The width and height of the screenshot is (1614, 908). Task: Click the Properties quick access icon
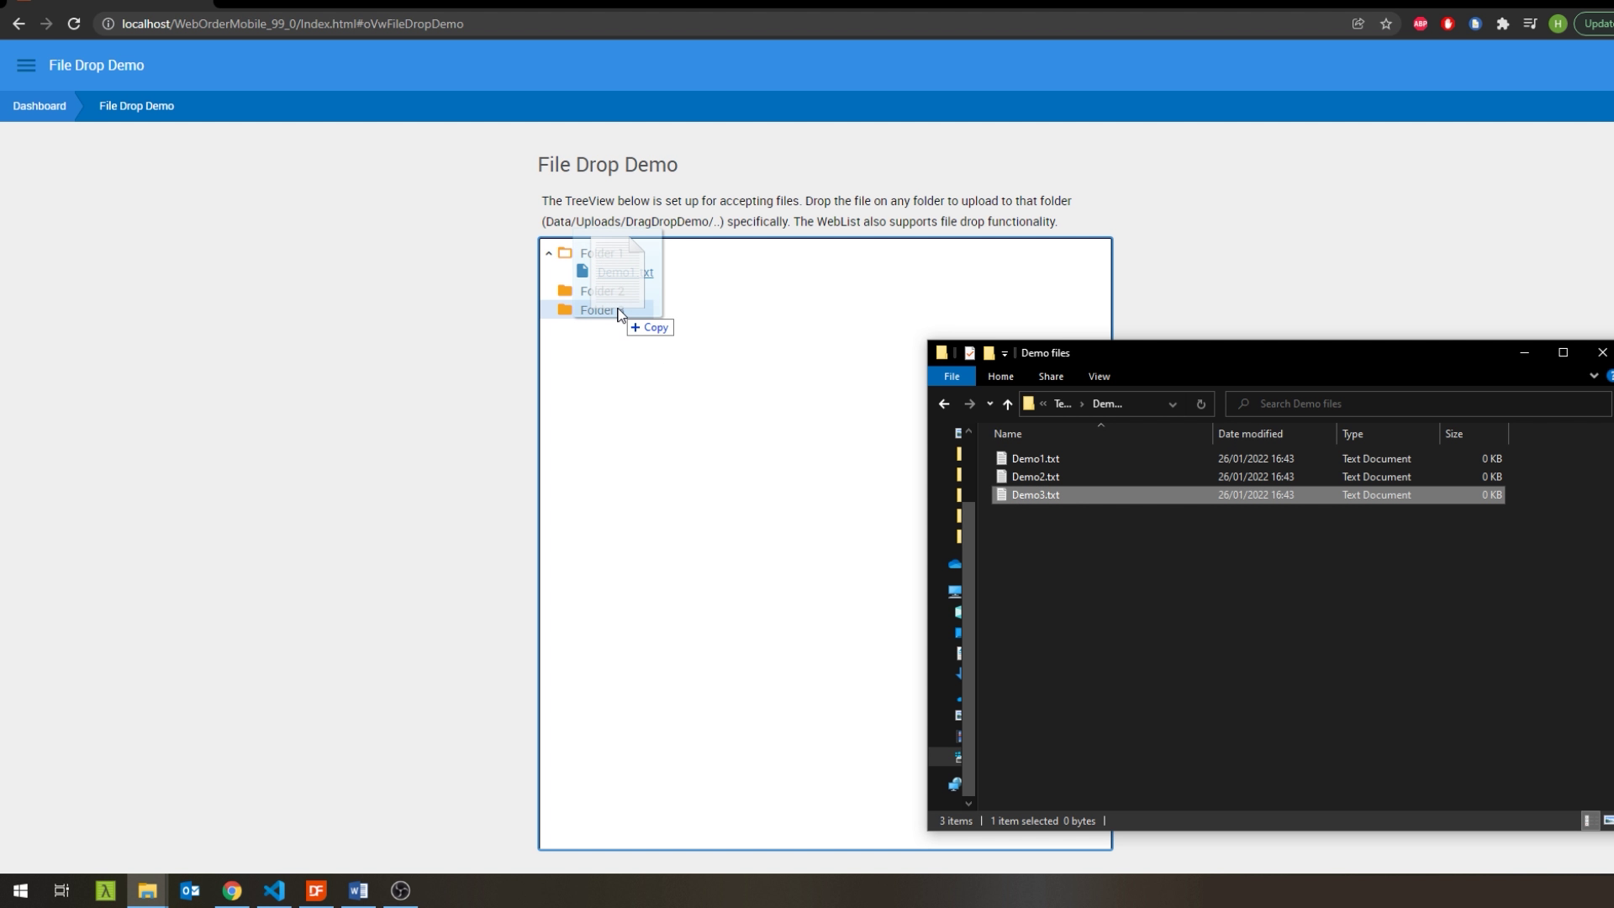970,353
